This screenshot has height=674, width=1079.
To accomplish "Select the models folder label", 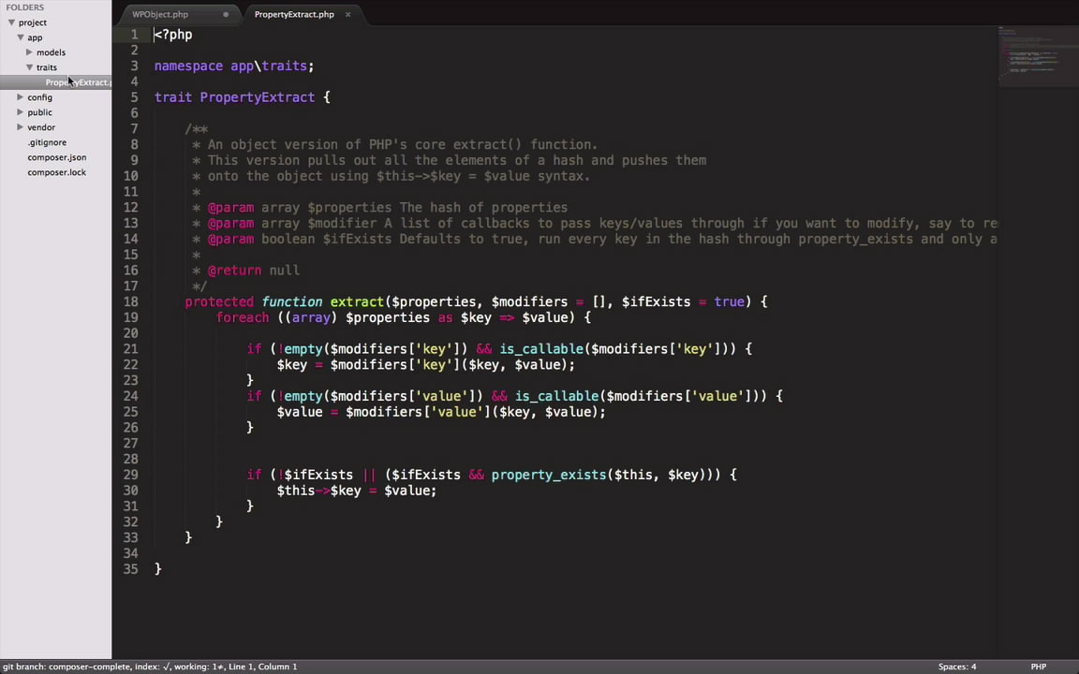I will point(51,52).
